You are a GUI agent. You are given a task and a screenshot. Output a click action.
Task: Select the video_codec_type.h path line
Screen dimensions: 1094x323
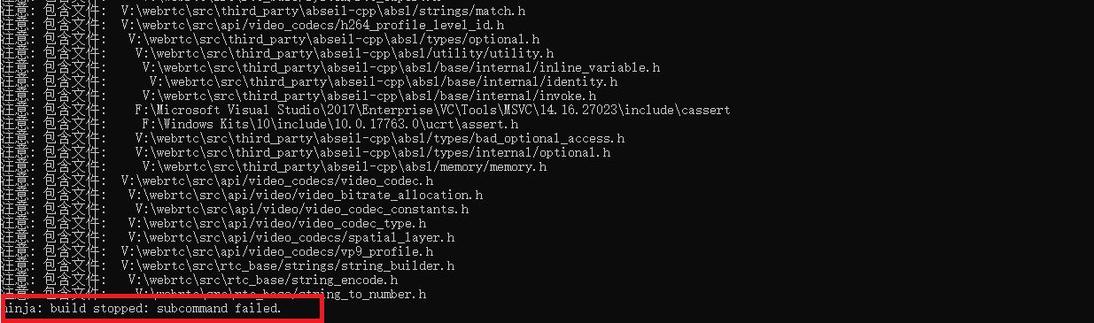(x=221, y=224)
